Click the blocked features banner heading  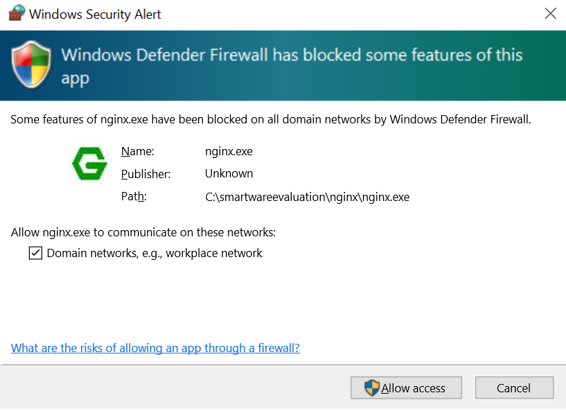(x=291, y=65)
